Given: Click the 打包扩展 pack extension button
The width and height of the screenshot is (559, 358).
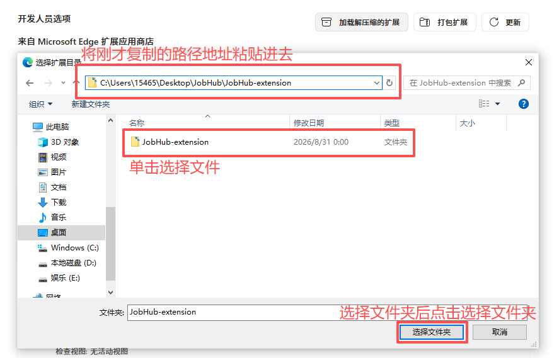Looking at the screenshot, I should coord(445,22).
